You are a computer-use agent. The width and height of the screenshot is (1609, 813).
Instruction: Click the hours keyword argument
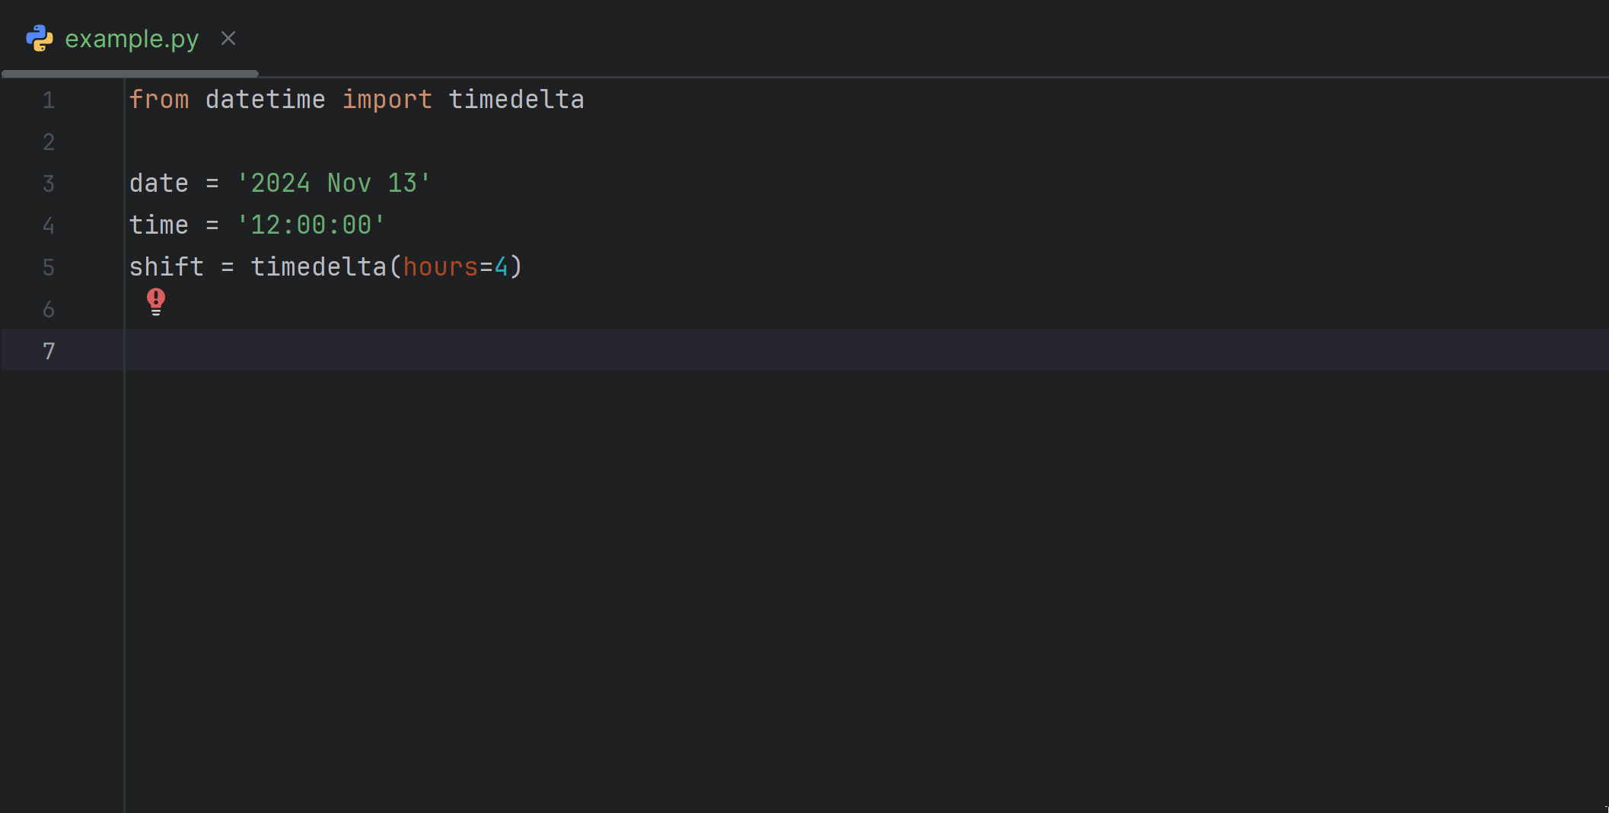(x=441, y=266)
